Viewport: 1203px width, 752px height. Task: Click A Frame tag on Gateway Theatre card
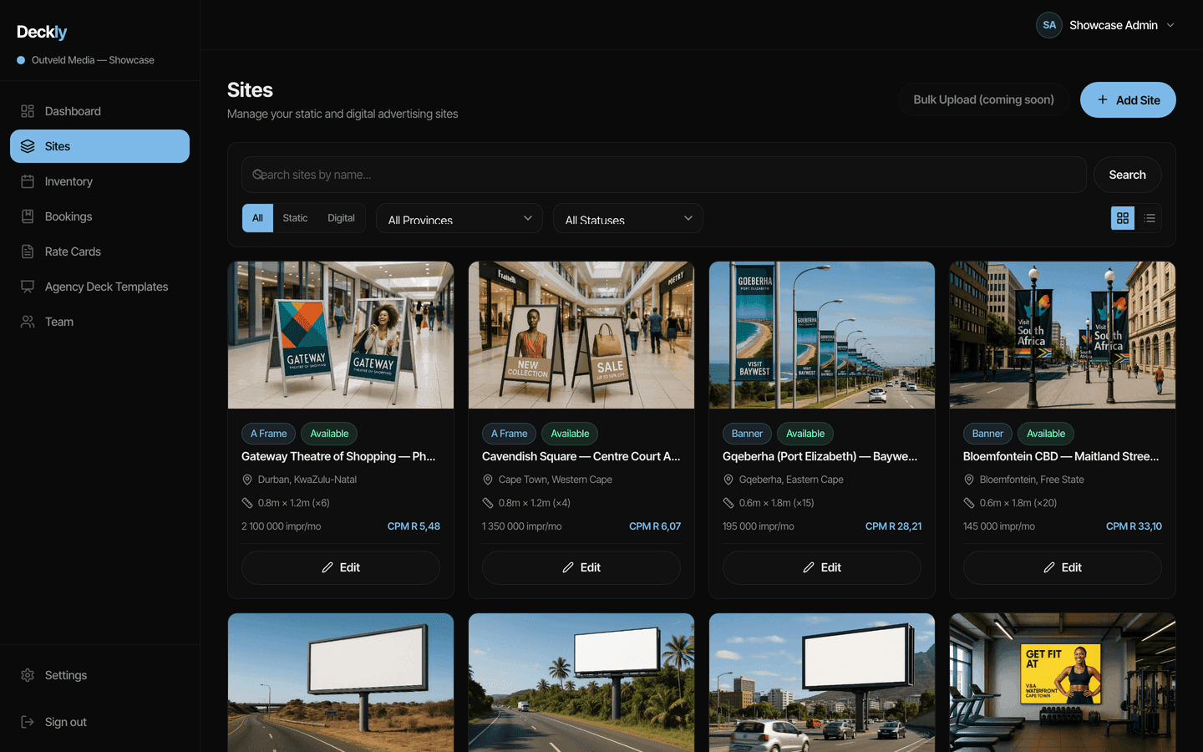pos(268,434)
